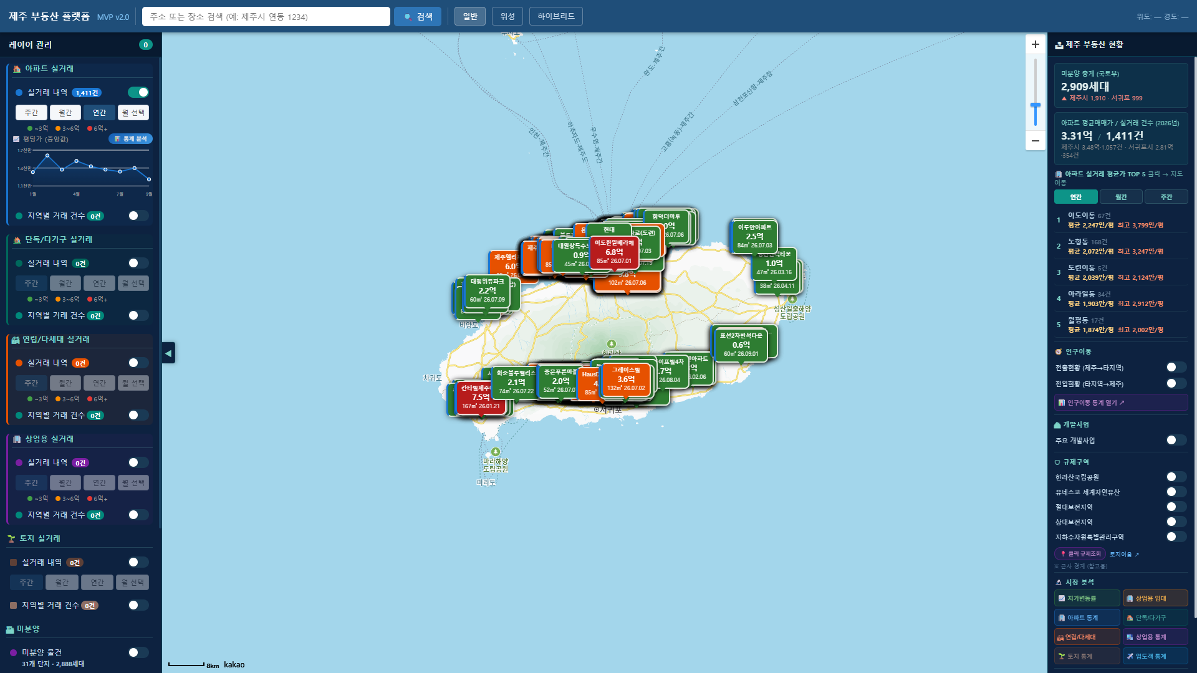Click the icon beside 미분양 section heading
The image size is (1197, 673).
(10, 629)
